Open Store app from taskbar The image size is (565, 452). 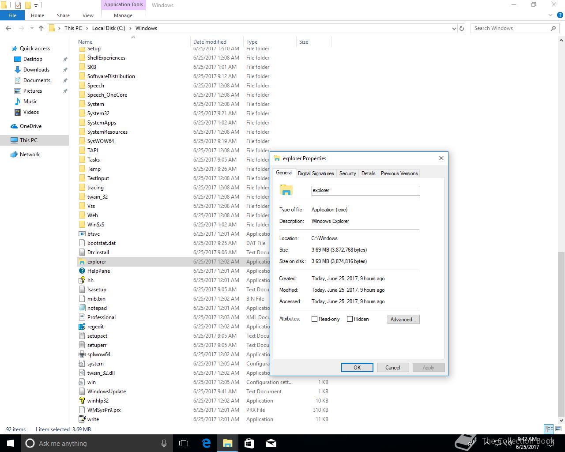pyautogui.click(x=249, y=443)
